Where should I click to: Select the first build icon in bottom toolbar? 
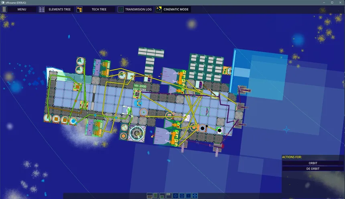(x=150, y=195)
